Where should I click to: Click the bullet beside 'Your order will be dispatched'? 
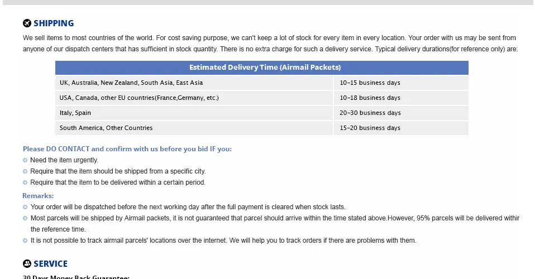[x=25, y=207]
